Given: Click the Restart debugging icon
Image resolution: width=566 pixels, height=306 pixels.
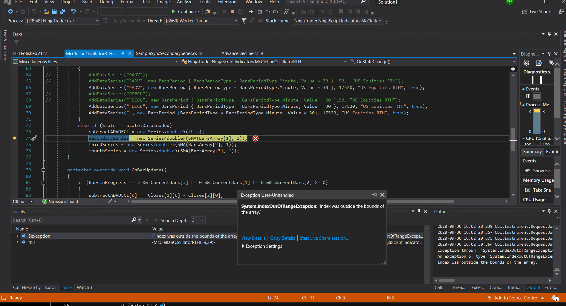Looking at the screenshot, I should [x=240, y=12].
